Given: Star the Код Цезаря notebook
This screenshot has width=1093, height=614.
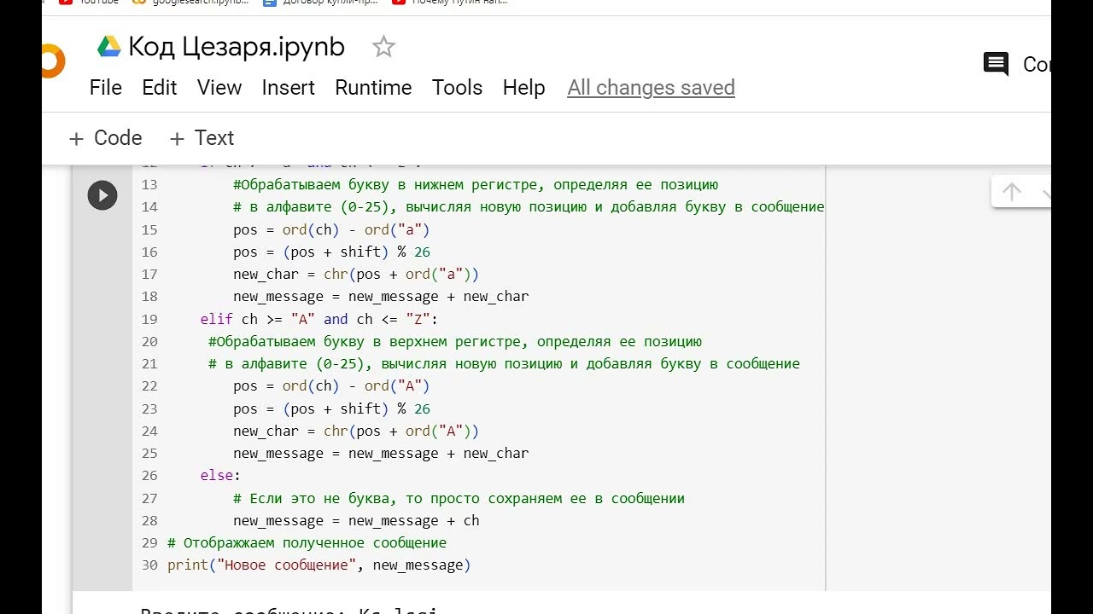Looking at the screenshot, I should [383, 47].
